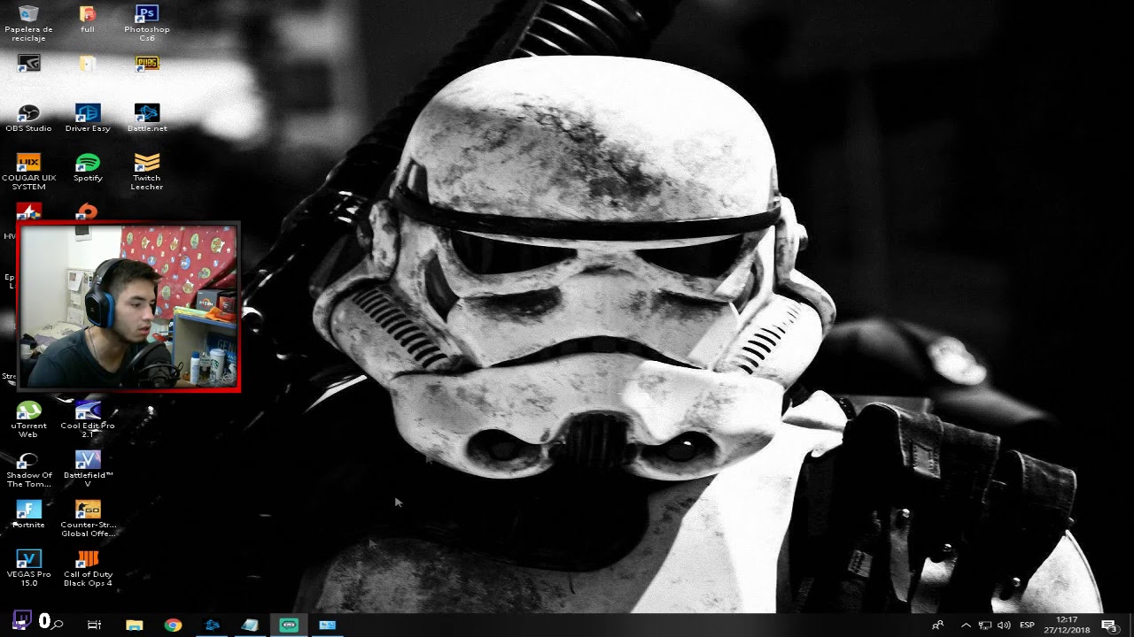Select the 'full' folder on desktop
Screen dimensions: 1134x637
pos(87,19)
